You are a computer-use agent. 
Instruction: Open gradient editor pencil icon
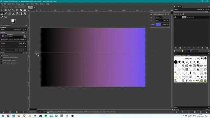25,36
